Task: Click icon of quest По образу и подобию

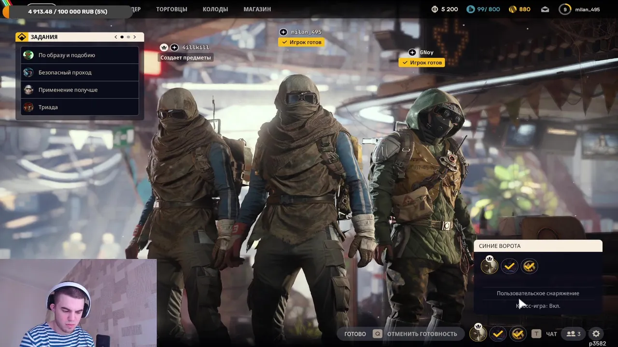Action: [28, 55]
